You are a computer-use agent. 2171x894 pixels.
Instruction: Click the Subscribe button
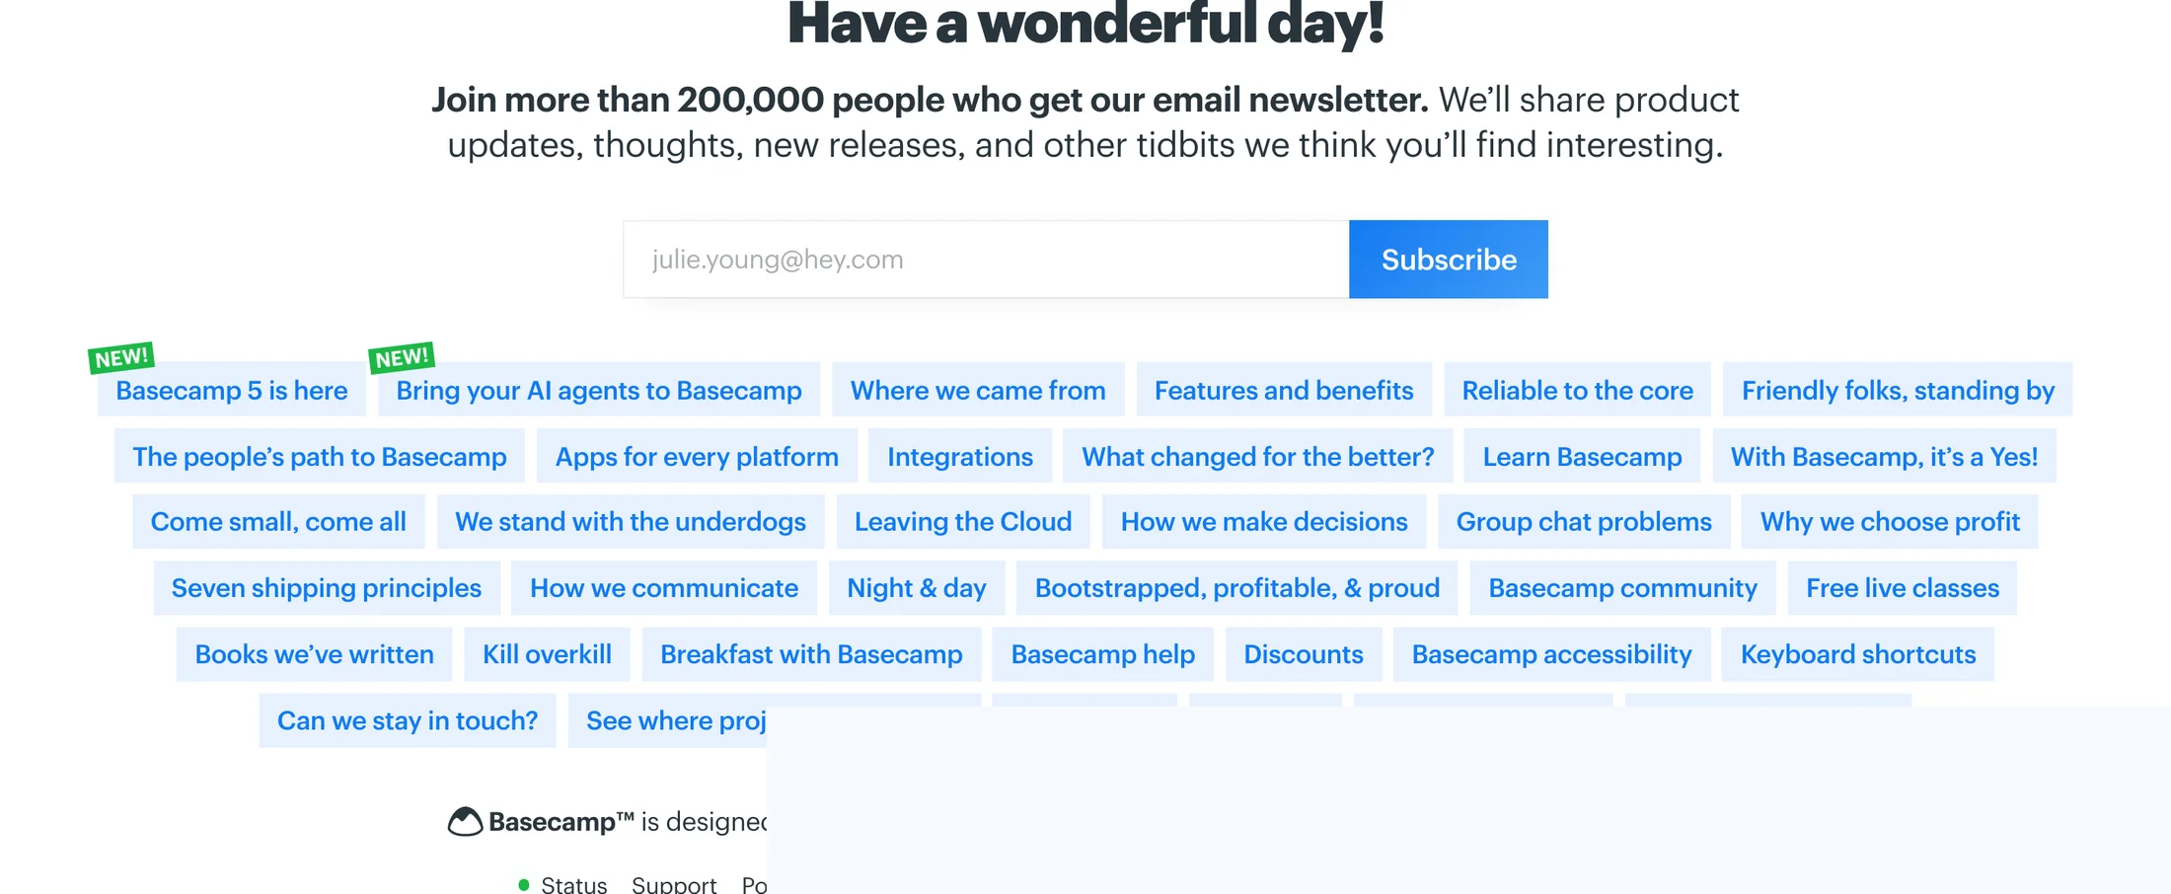tap(1449, 260)
